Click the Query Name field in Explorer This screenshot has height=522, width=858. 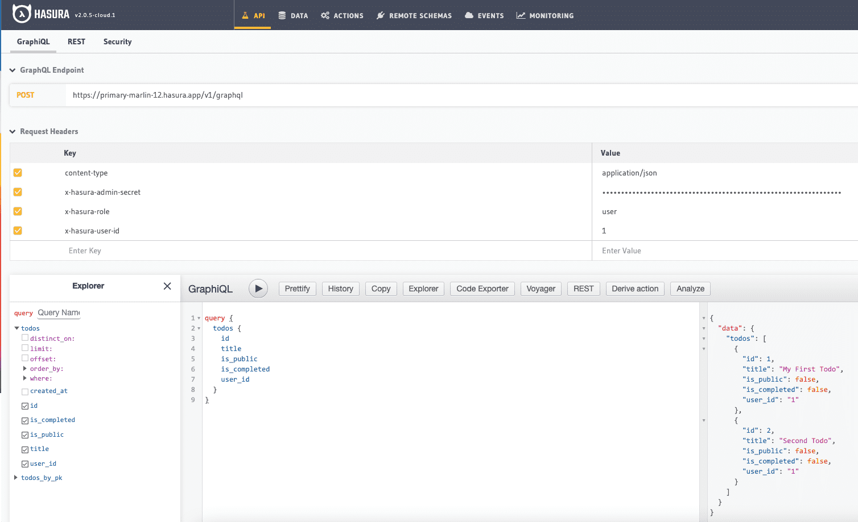(59, 312)
